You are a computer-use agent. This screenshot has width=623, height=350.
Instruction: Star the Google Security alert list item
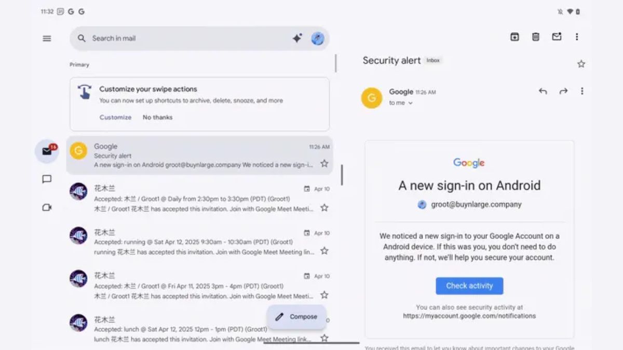(324, 163)
